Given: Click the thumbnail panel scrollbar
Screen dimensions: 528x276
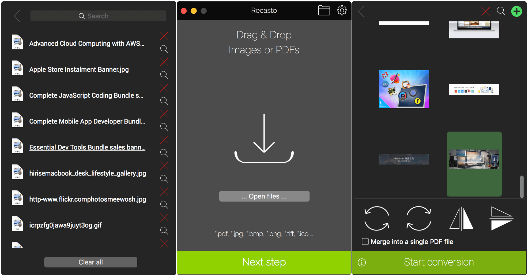Looking at the screenshot, I should (x=522, y=187).
